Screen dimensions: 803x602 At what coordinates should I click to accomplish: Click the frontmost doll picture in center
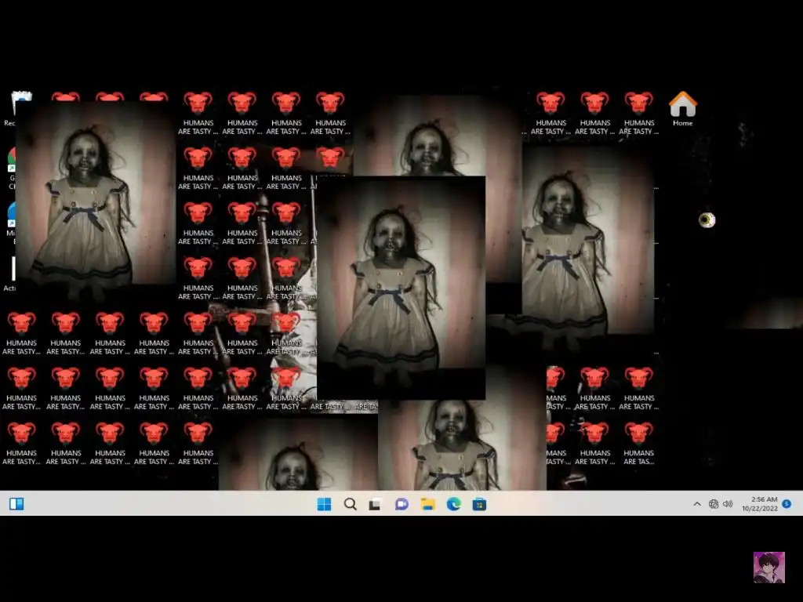[x=401, y=287]
